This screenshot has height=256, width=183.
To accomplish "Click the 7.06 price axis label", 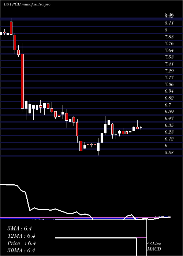I will point(169,84).
